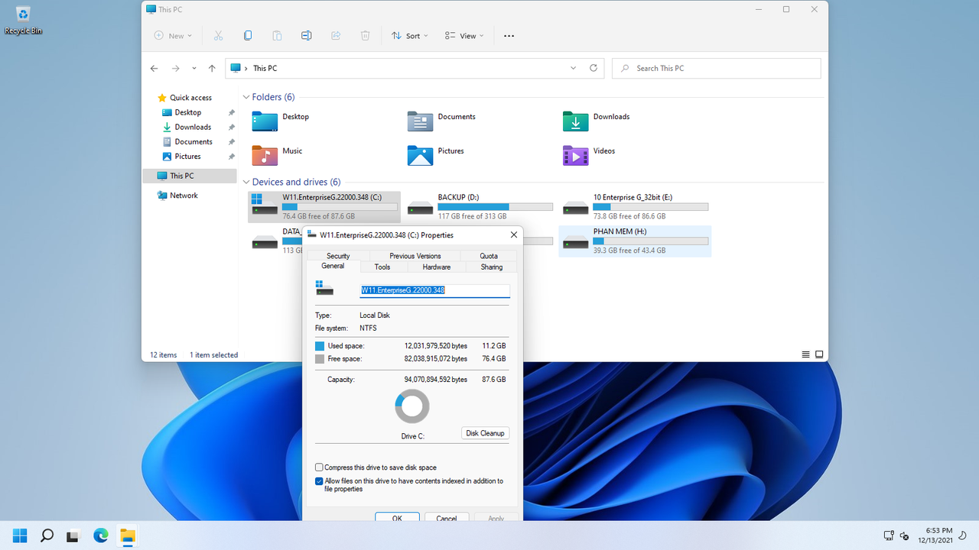Click the Delete icon in the toolbar

(x=365, y=35)
